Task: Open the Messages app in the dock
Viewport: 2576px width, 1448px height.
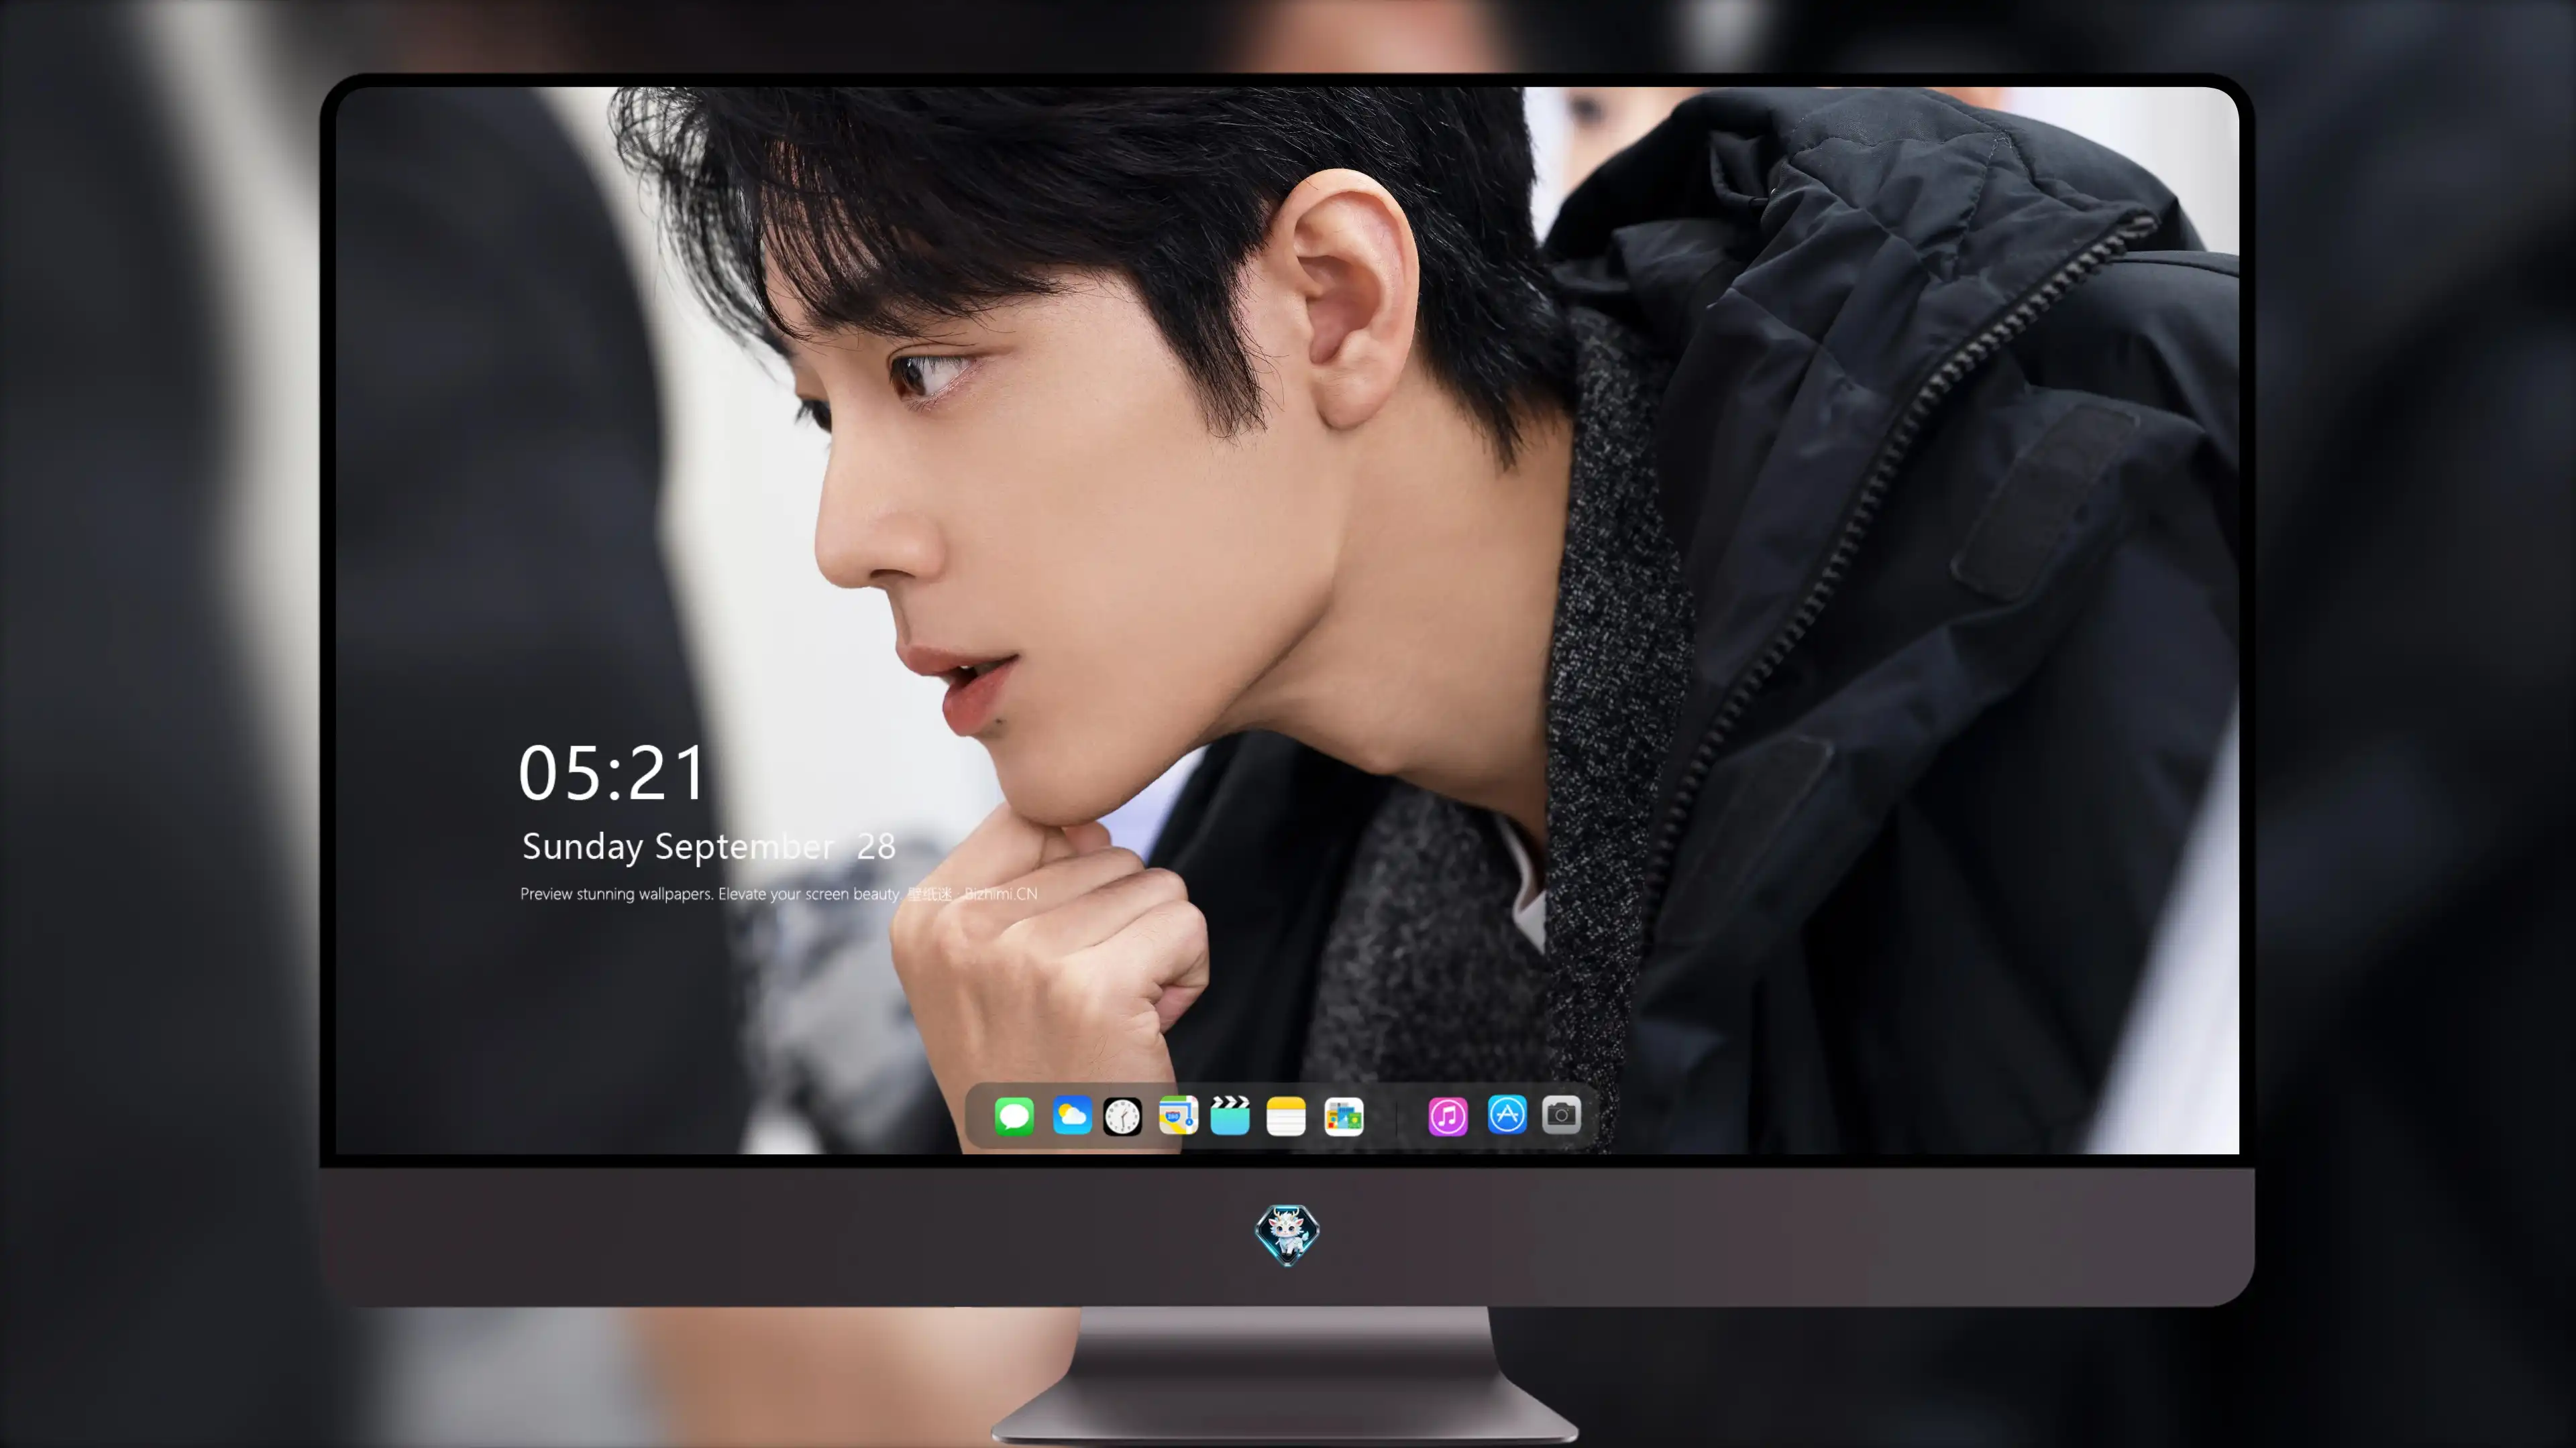Action: 1014,1116
